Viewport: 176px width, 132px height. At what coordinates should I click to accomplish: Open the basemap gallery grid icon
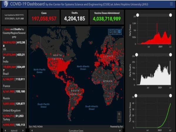119,32
